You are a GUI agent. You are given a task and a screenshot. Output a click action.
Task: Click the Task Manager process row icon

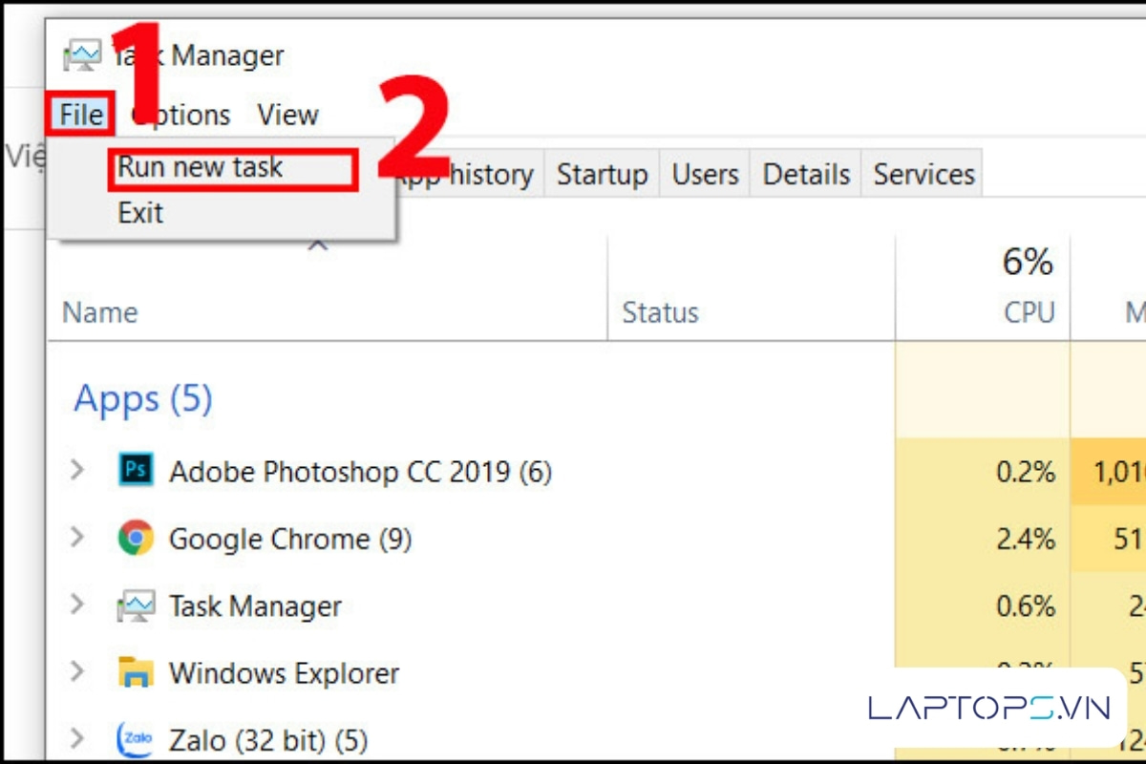pyautogui.click(x=136, y=605)
